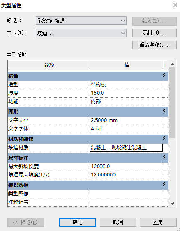Edit the 厚度 value 150.0

126,93
